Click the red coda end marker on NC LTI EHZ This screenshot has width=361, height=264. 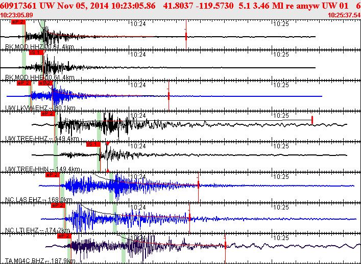click(x=190, y=217)
